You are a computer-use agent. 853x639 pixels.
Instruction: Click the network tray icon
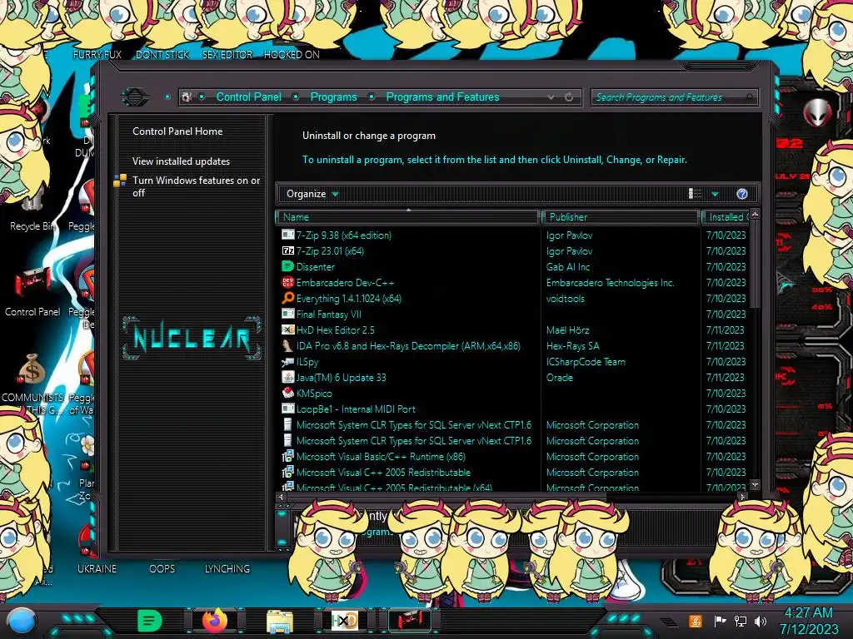[741, 621]
